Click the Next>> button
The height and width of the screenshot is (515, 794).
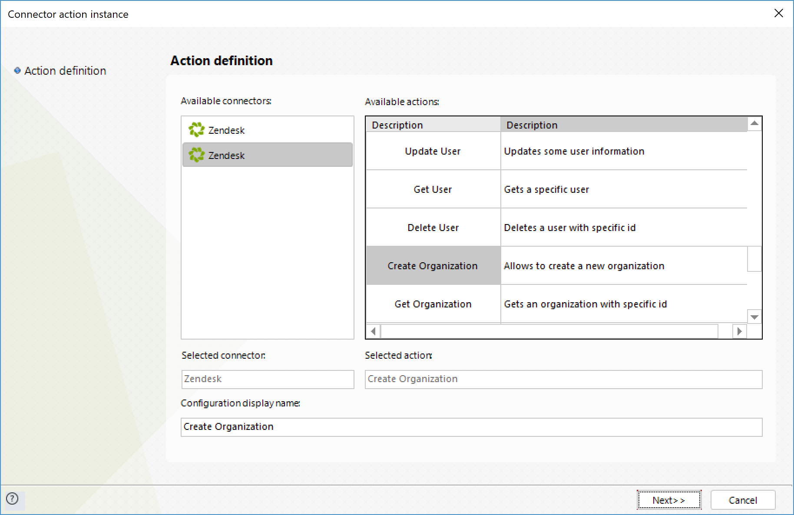coord(669,500)
